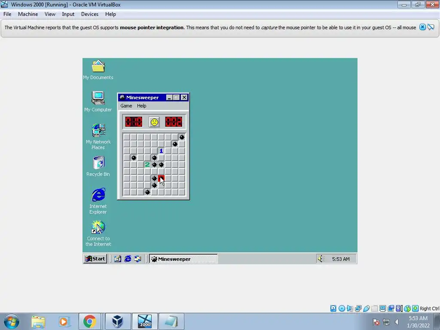This screenshot has width=440, height=330.
Task: Open Google Chrome on host taskbar
Action: coord(89,321)
